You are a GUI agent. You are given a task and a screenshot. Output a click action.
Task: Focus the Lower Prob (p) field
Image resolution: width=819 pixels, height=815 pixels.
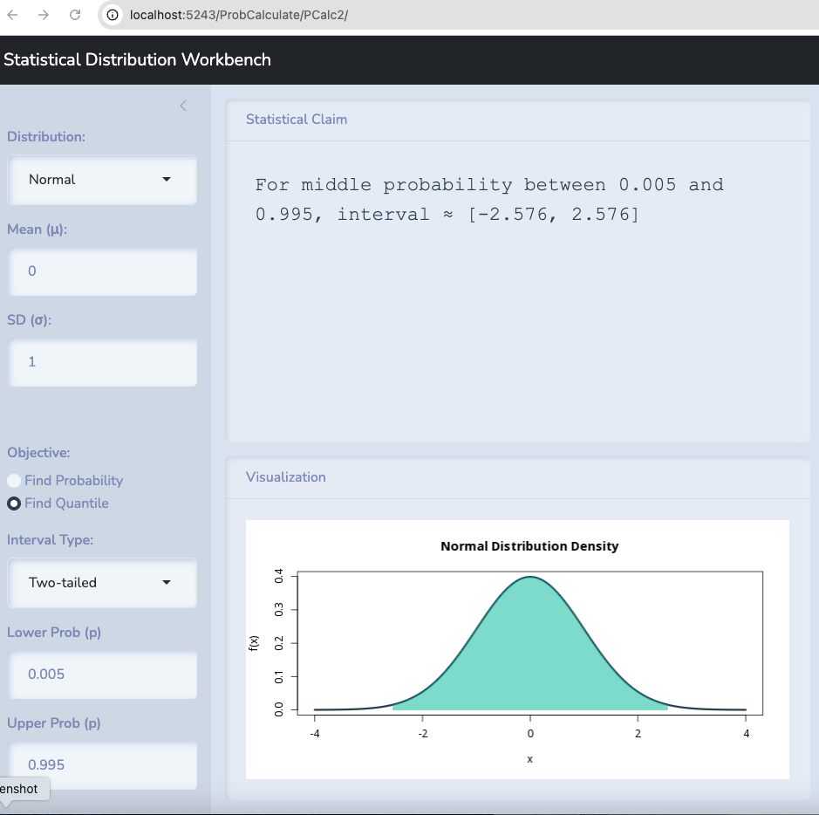click(102, 675)
